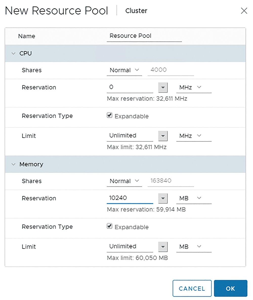Uncheck Memory Expandable reservation checkbox
The width and height of the screenshot is (253, 300).
(x=110, y=226)
